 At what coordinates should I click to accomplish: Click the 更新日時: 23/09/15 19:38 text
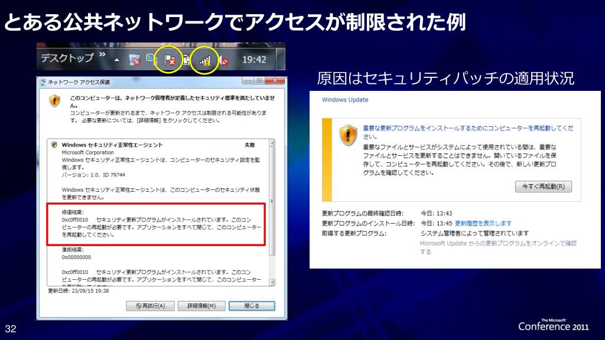coord(79,290)
